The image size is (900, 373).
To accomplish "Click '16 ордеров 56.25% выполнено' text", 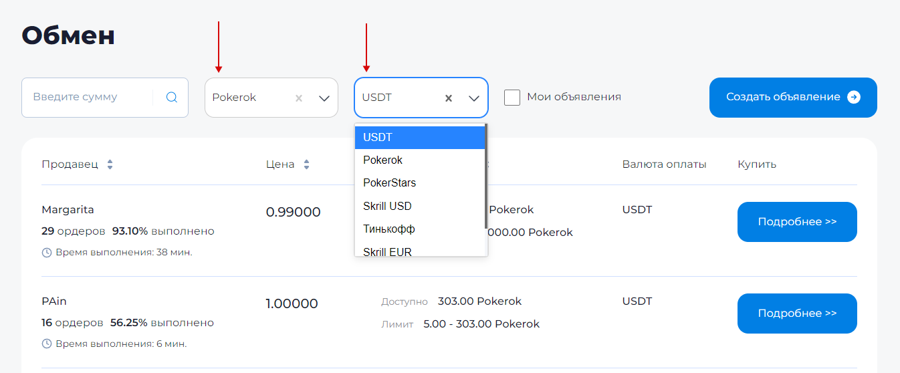I will click(128, 323).
